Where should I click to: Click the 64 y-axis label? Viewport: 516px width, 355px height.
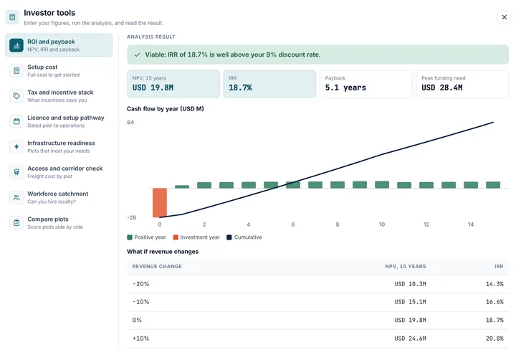point(130,123)
